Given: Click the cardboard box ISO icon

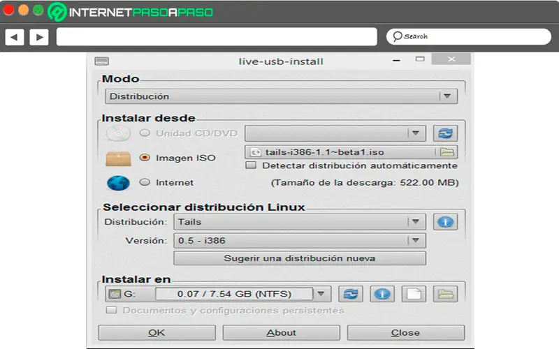Looking at the screenshot, I should pyautogui.click(x=118, y=158).
